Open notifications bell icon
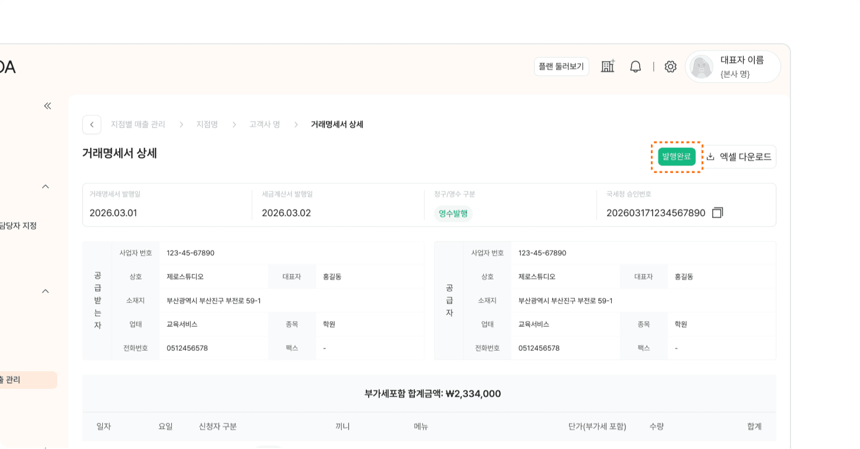The width and height of the screenshot is (860, 449). coord(636,67)
